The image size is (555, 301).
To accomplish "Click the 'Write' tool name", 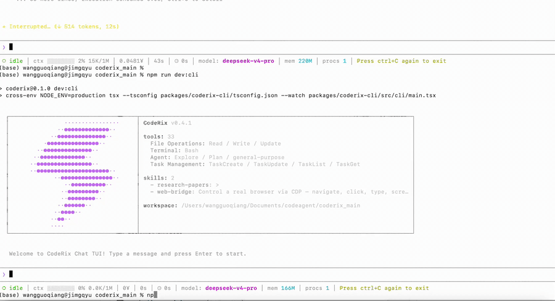I will (241, 144).
